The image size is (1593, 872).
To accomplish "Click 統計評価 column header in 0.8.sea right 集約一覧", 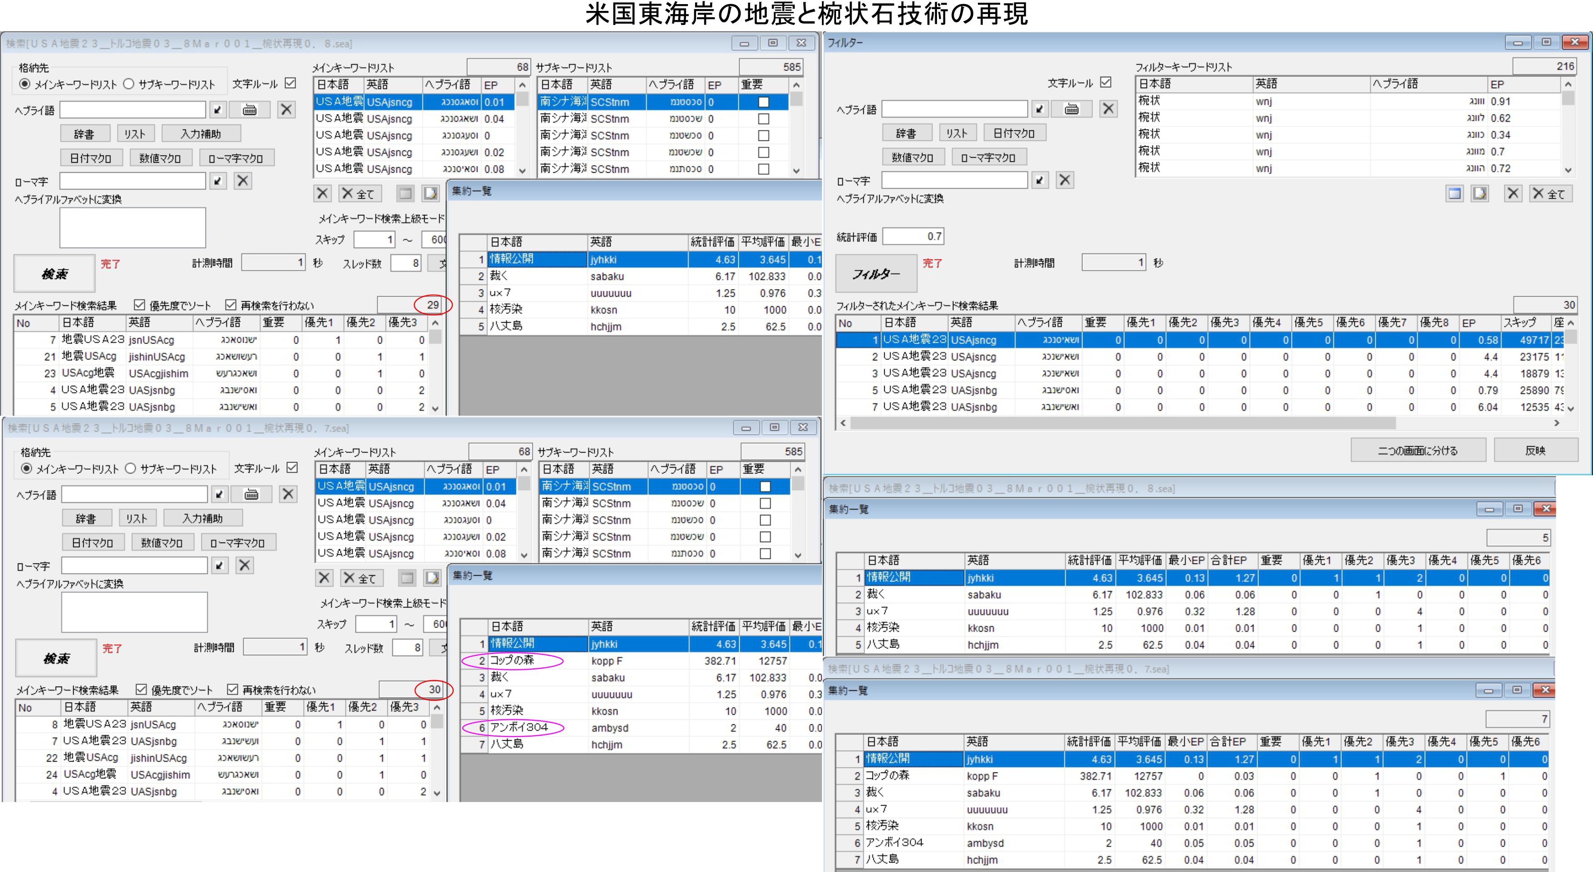I will click(1090, 561).
